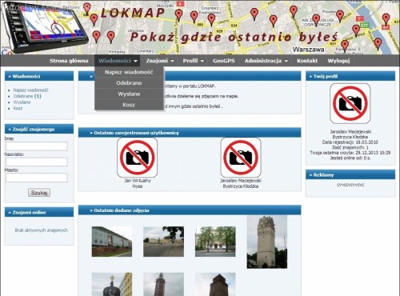Click 'Data rejestracji: 18.03.2010' text

tap(350, 142)
